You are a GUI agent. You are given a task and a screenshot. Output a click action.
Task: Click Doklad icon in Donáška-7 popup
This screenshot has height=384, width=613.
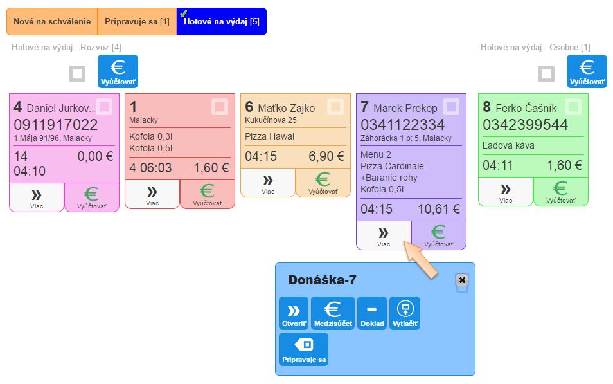click(372, 313)
